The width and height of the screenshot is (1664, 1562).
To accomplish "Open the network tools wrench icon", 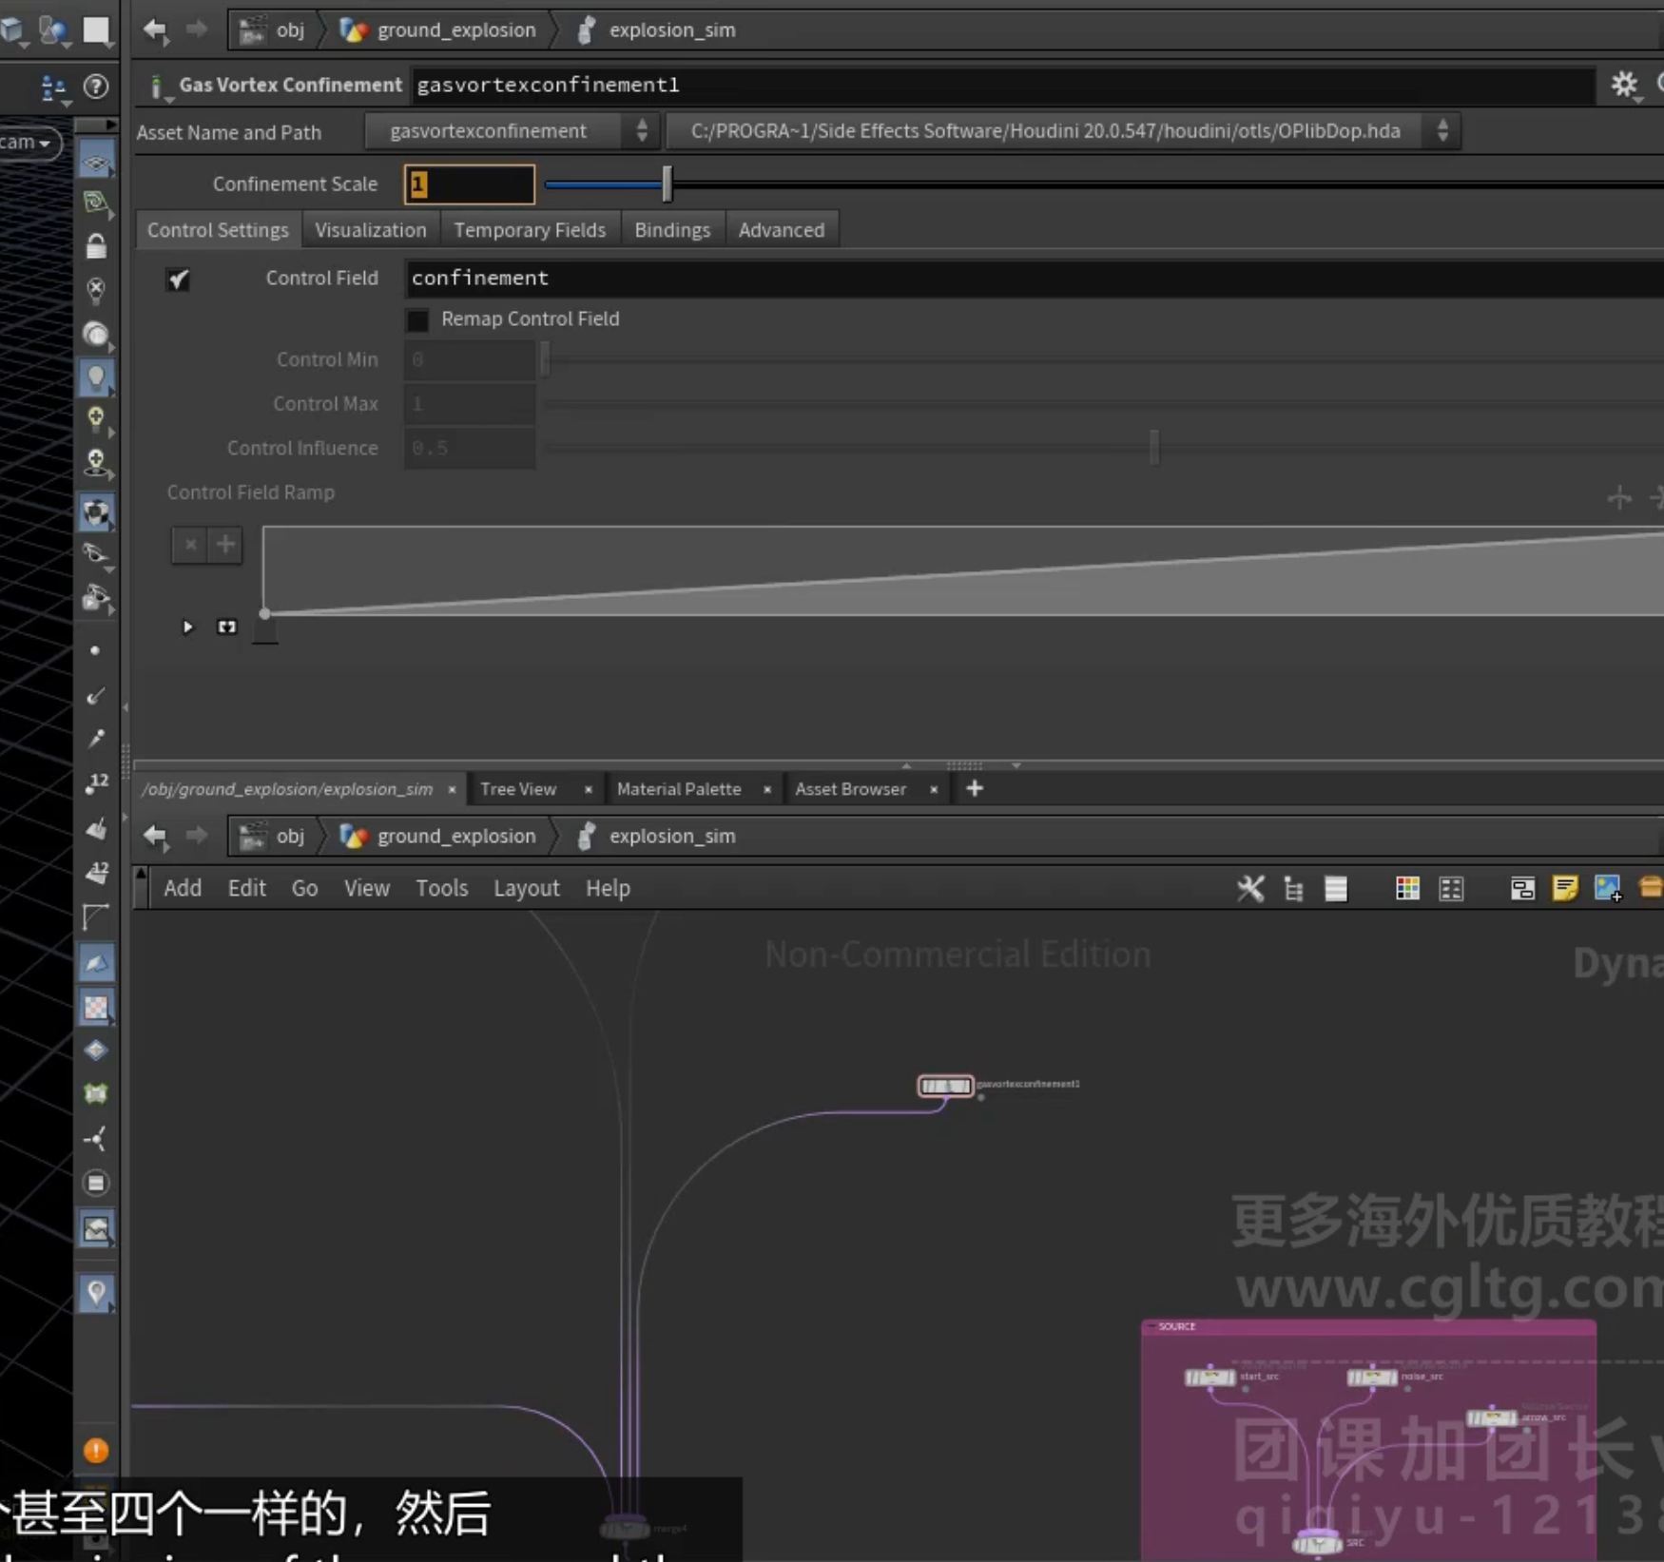I will point(1250,888).
